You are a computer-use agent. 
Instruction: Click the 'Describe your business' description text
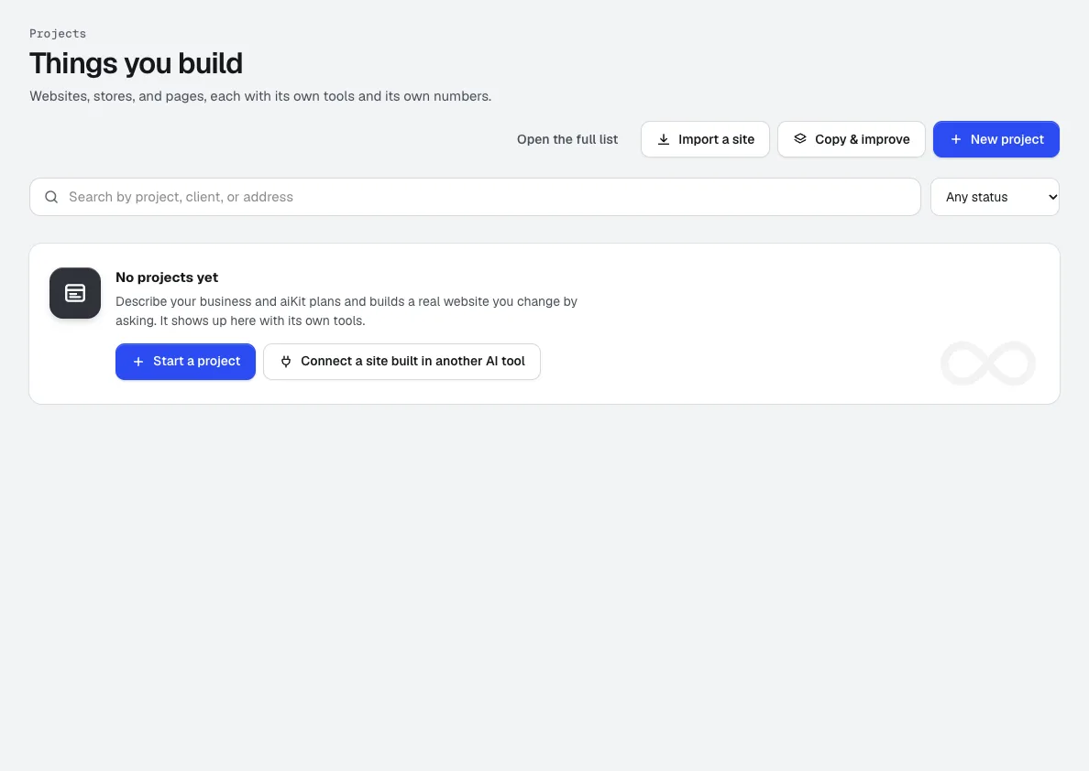pos(346,311)
